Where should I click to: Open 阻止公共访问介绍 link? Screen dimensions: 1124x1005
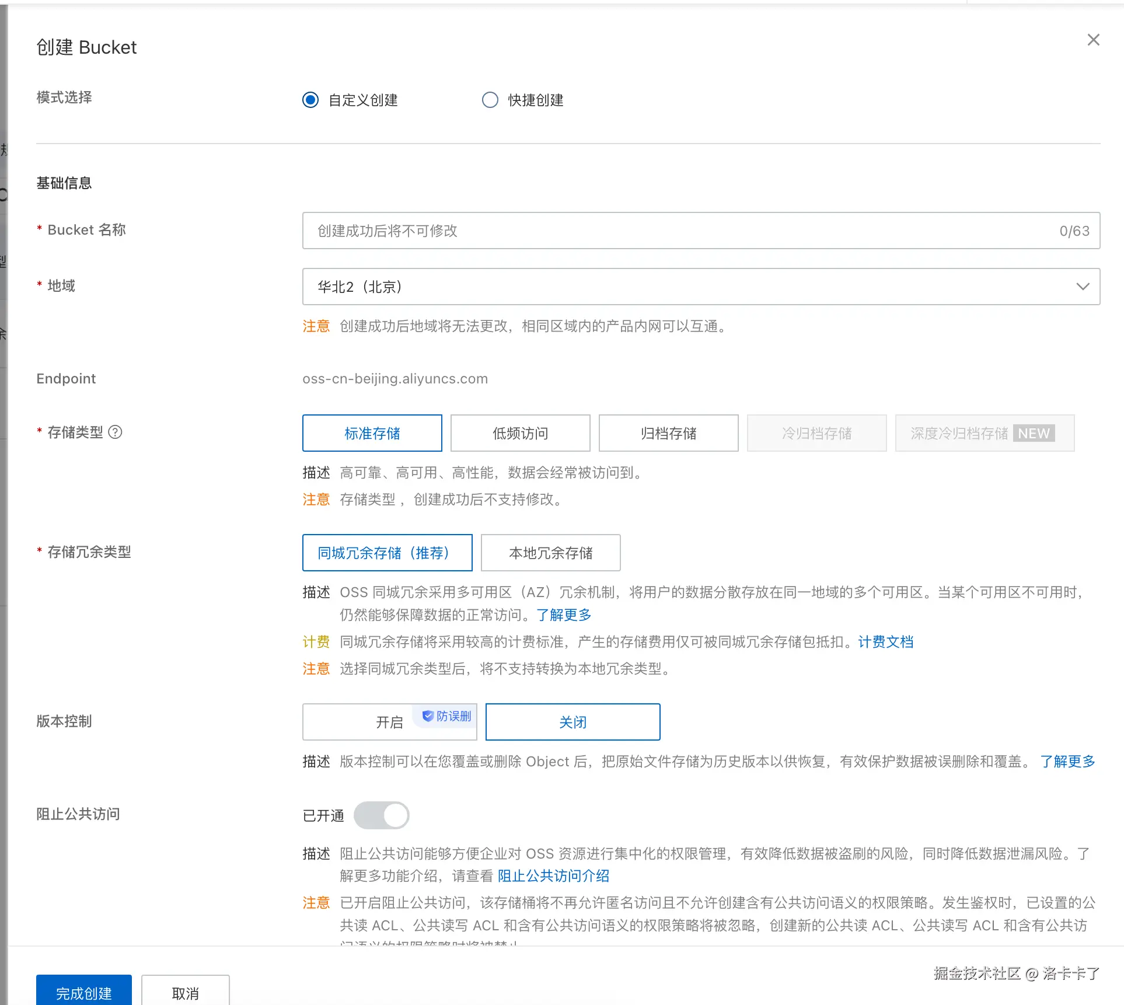tap(553, 875)
